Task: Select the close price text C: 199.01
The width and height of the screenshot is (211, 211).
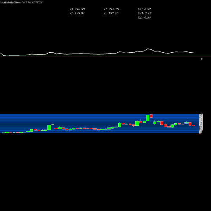Action: 77,14
